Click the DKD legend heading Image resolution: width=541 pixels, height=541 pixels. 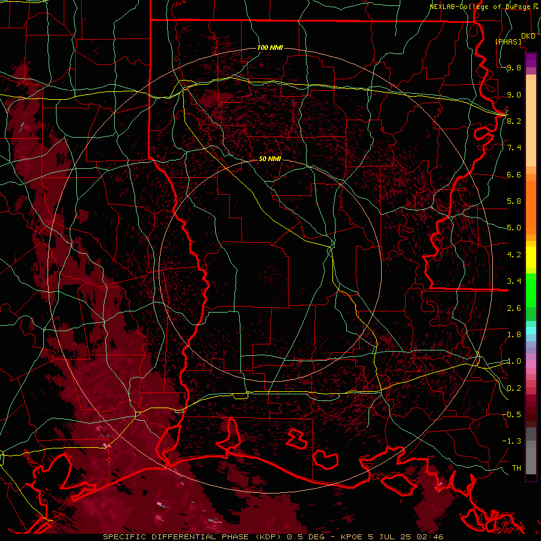(528, 36)
